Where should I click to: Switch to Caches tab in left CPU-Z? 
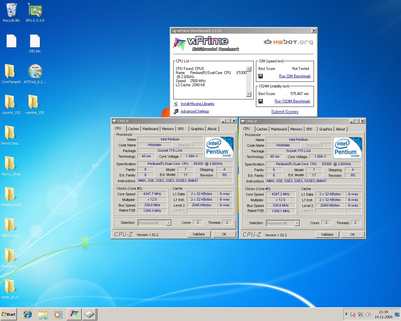[x=133, y=129]
